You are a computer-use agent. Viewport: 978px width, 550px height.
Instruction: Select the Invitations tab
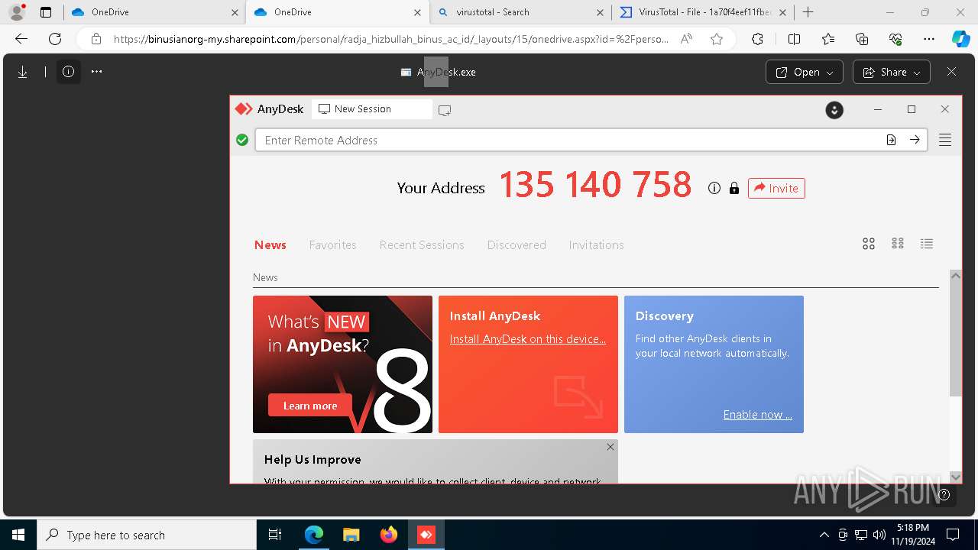(596, 244)
